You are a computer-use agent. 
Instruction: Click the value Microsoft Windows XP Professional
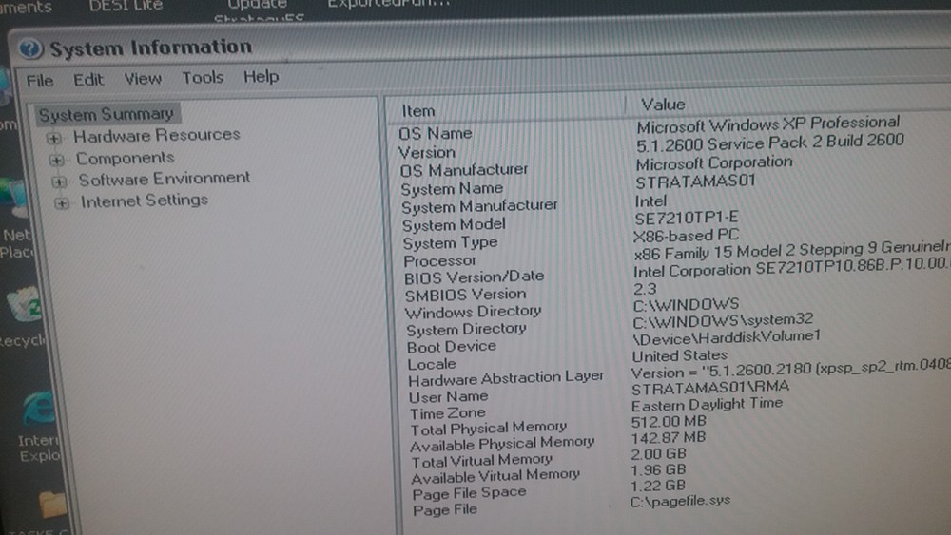[767, 124]
